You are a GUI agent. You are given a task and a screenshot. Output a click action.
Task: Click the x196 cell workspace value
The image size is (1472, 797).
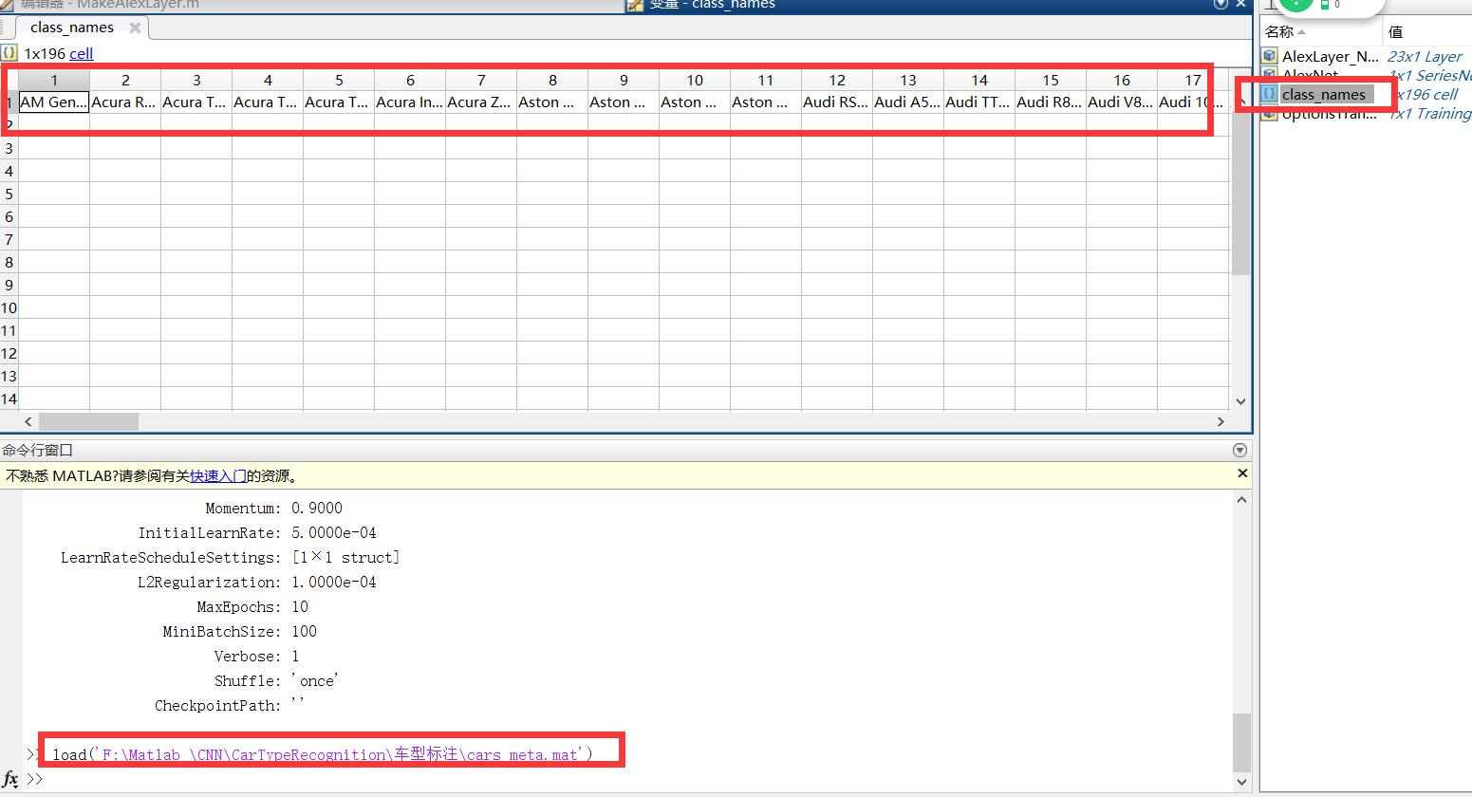[x=1427, y=95]
